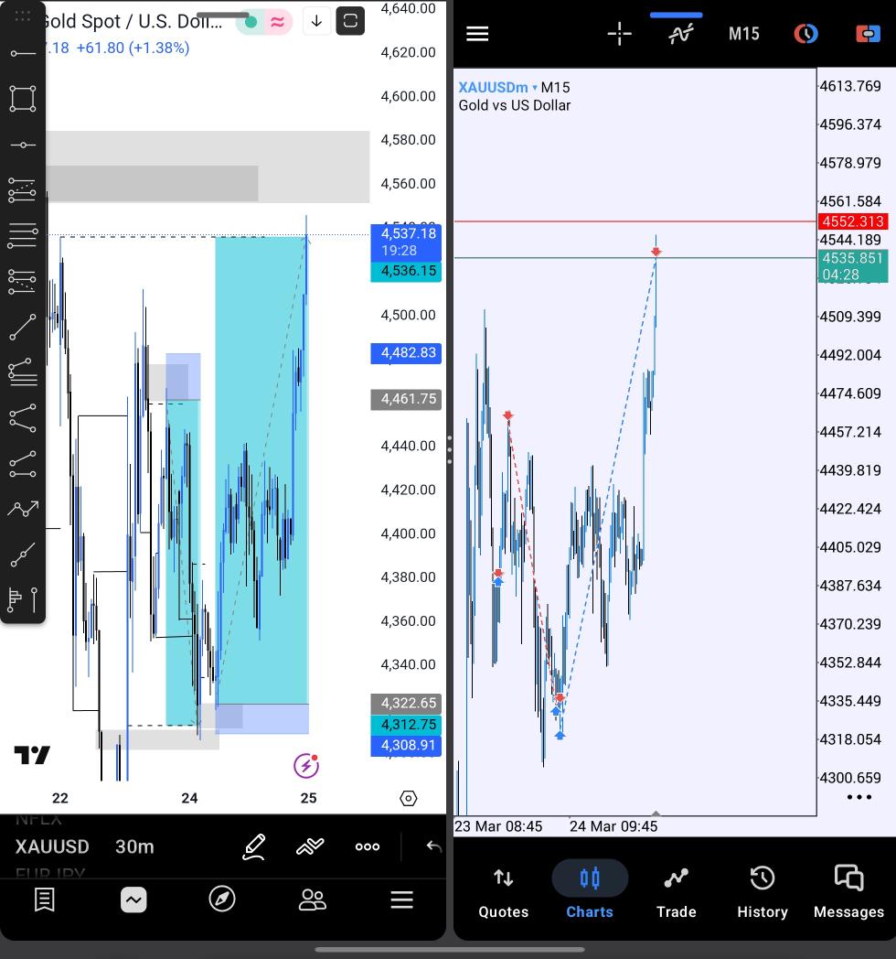Select the 4,322.65 price label
The image size is (896, 959).
[x=406, y=704]
